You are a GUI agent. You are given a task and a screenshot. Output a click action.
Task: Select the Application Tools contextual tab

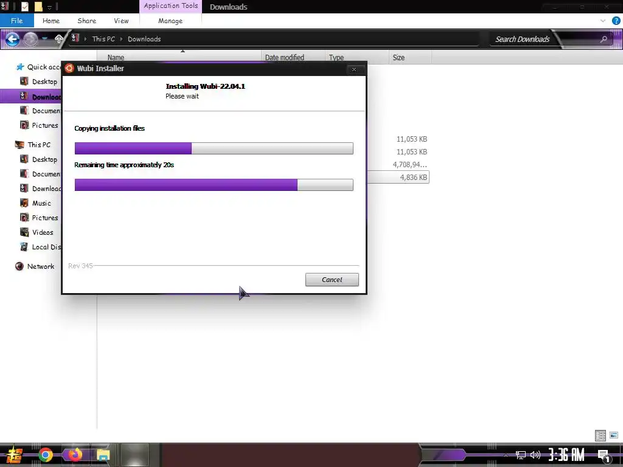tap(171, 6)
